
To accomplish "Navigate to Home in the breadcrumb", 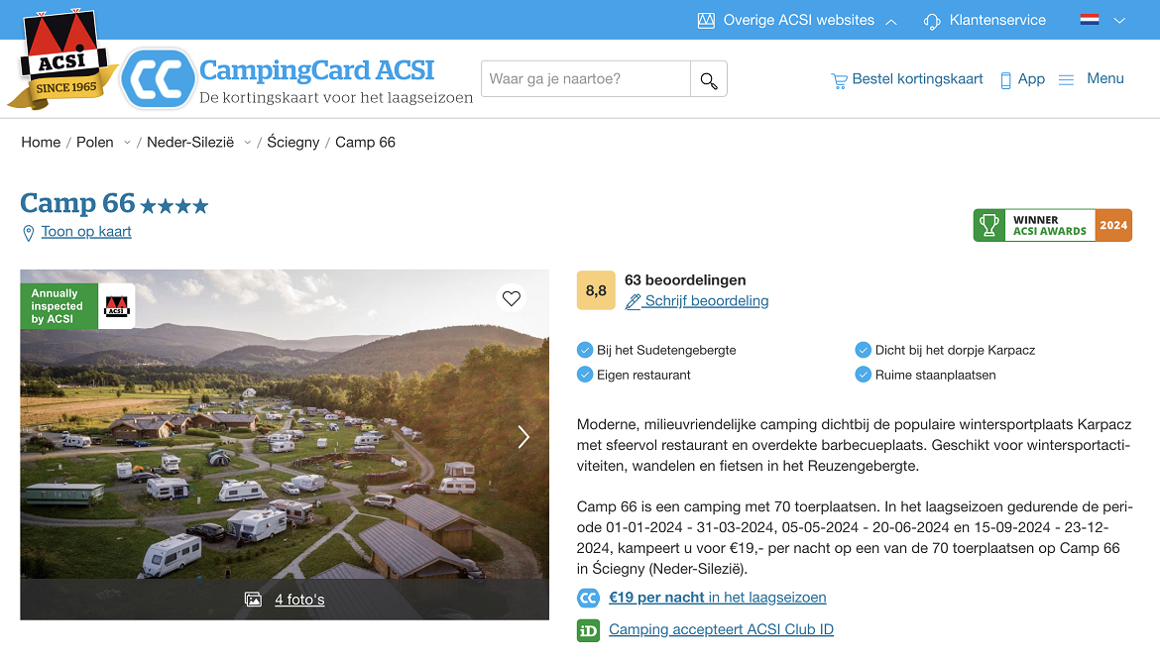I will 41,142.
